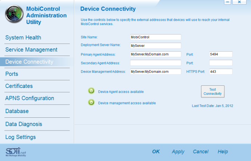Click Apply to save settings
The height and width of the screenshot is (161, 251).
178,152
